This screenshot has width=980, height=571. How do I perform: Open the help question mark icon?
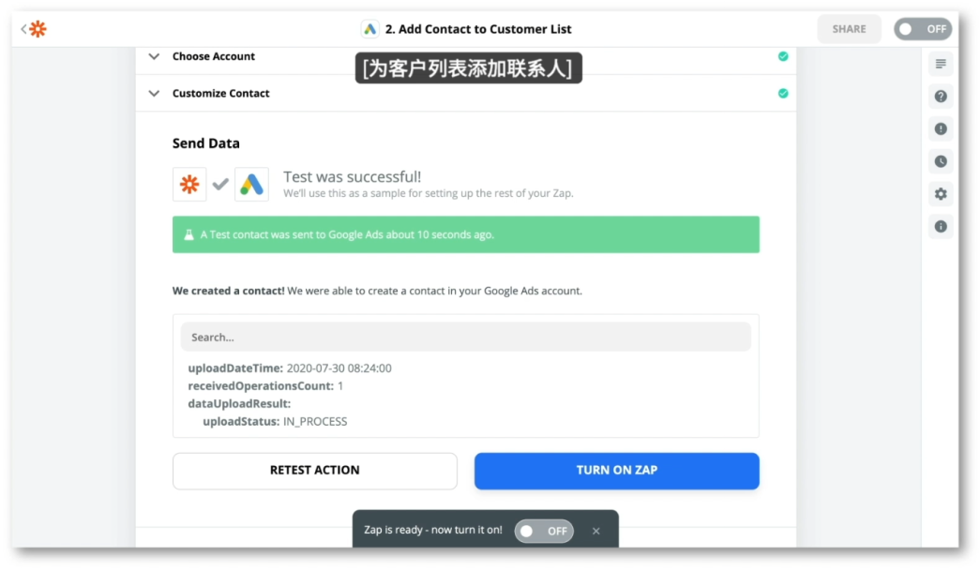click(940, 97)
